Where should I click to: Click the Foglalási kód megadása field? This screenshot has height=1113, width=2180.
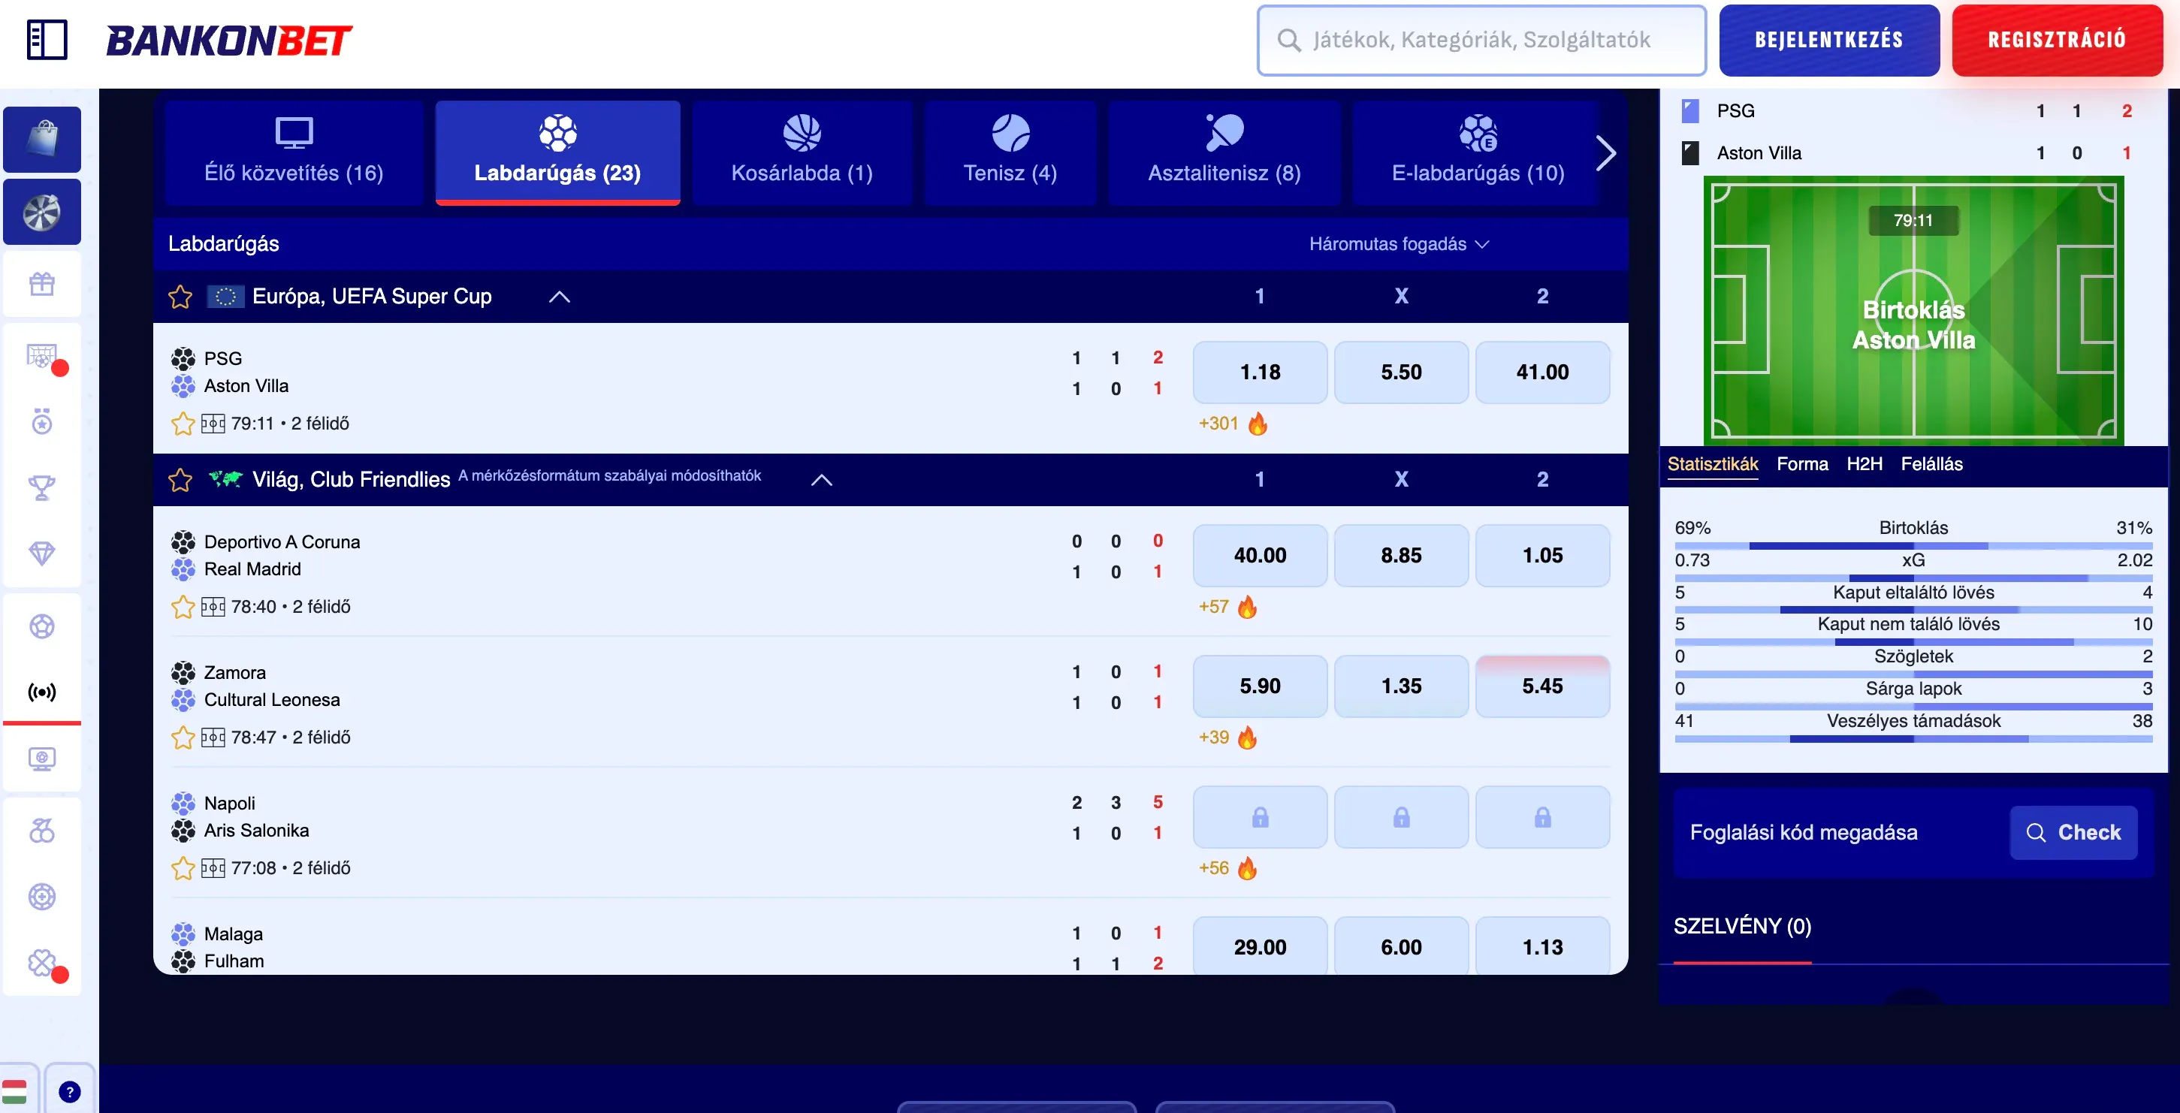[x=1804, y=833]
